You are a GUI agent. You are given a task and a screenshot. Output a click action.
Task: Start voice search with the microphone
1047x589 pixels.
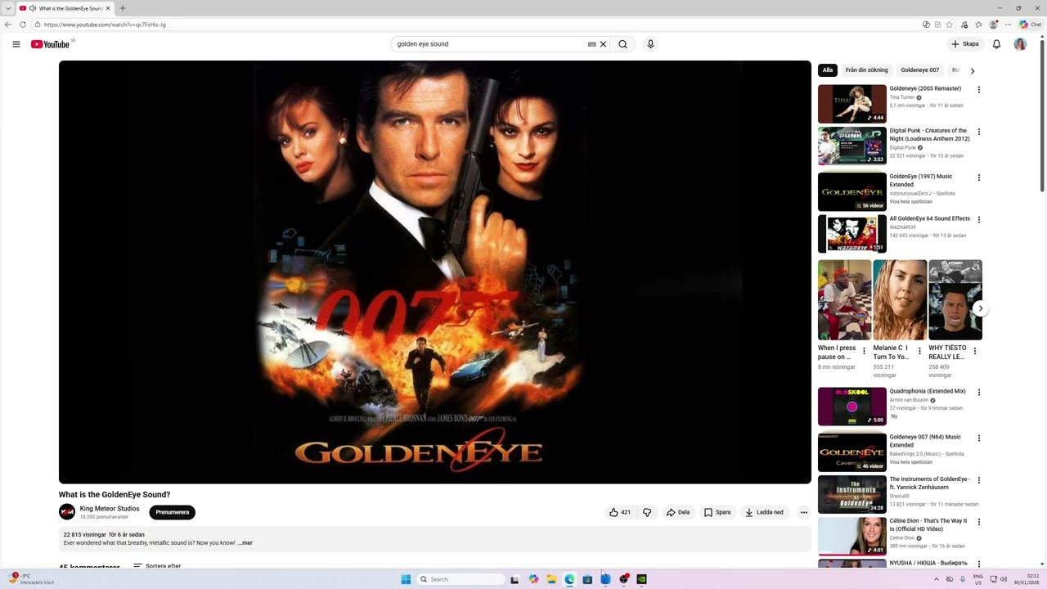click(x=650, y=44)
